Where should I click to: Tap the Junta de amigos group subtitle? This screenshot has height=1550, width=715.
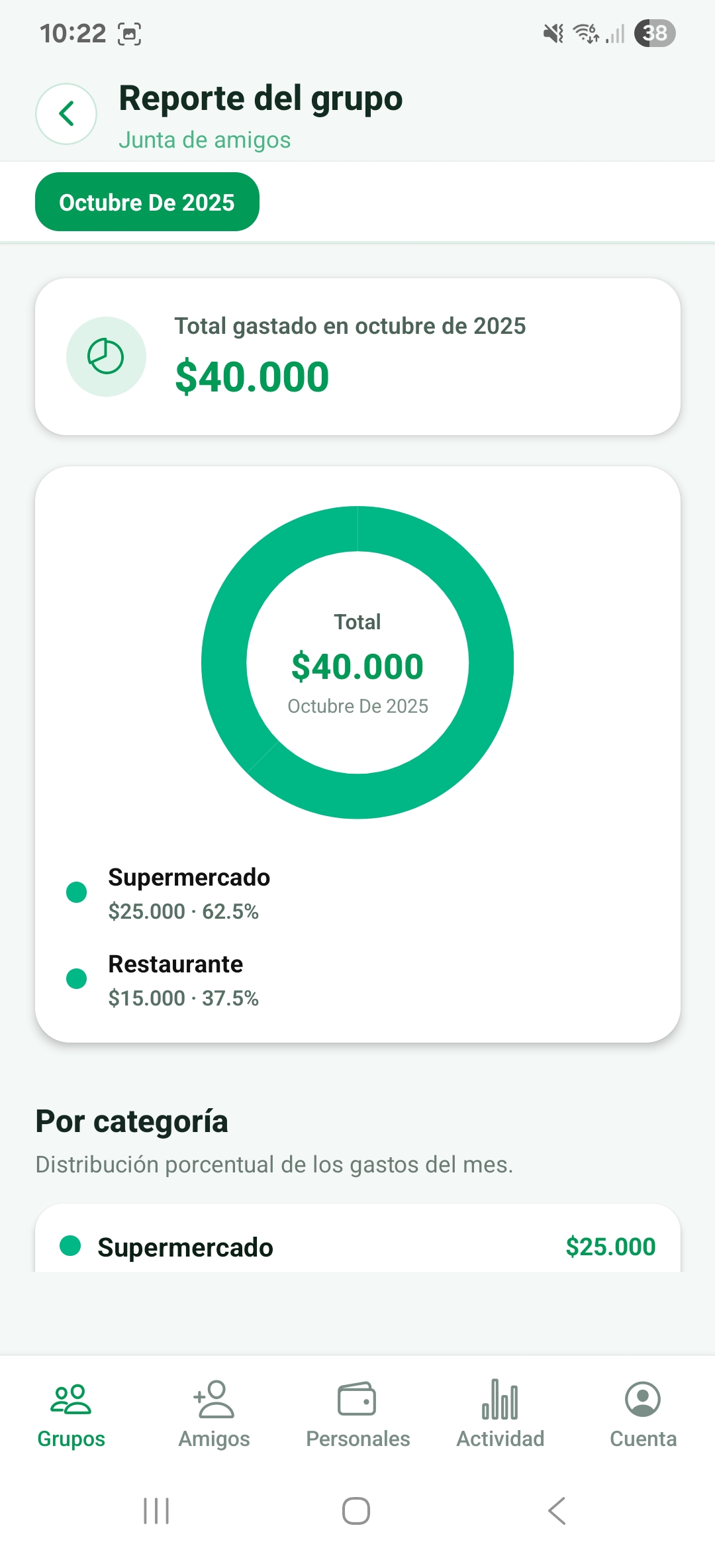tap(205, 140)
